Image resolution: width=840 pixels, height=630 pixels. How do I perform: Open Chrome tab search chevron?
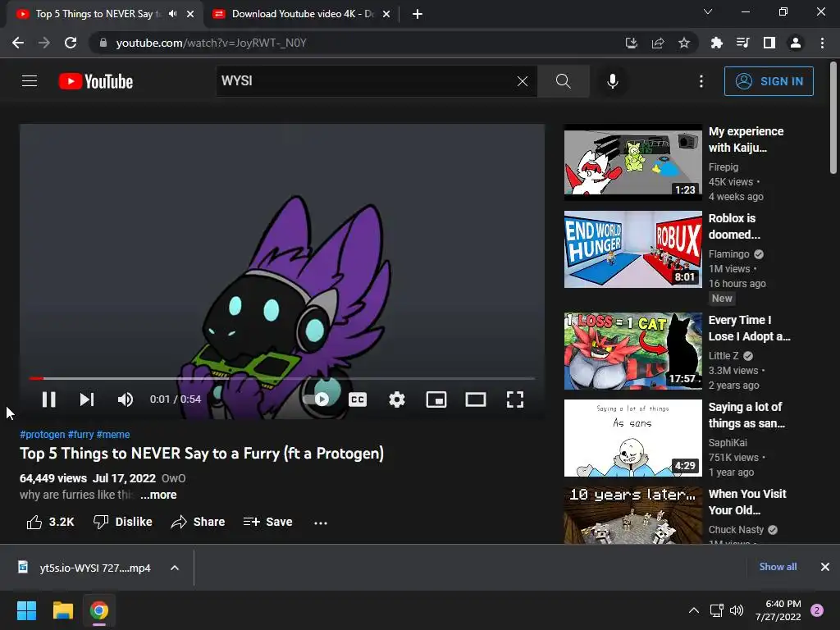[708, 11]
